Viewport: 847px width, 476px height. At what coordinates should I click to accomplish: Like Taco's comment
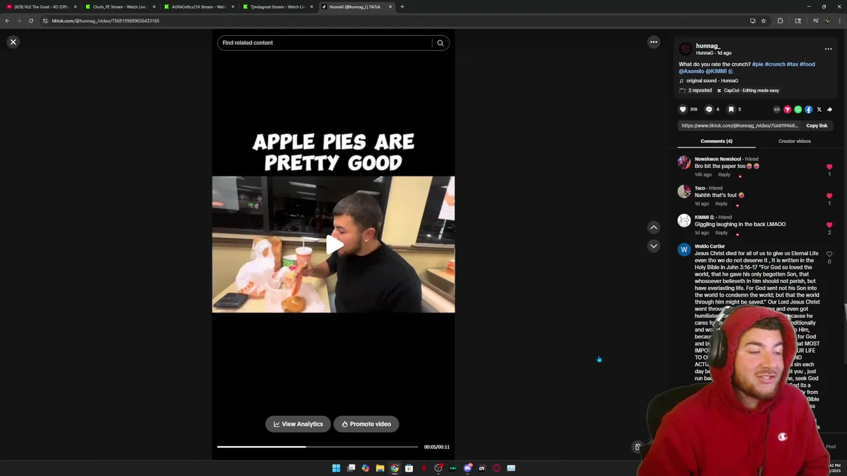(829, 196)
